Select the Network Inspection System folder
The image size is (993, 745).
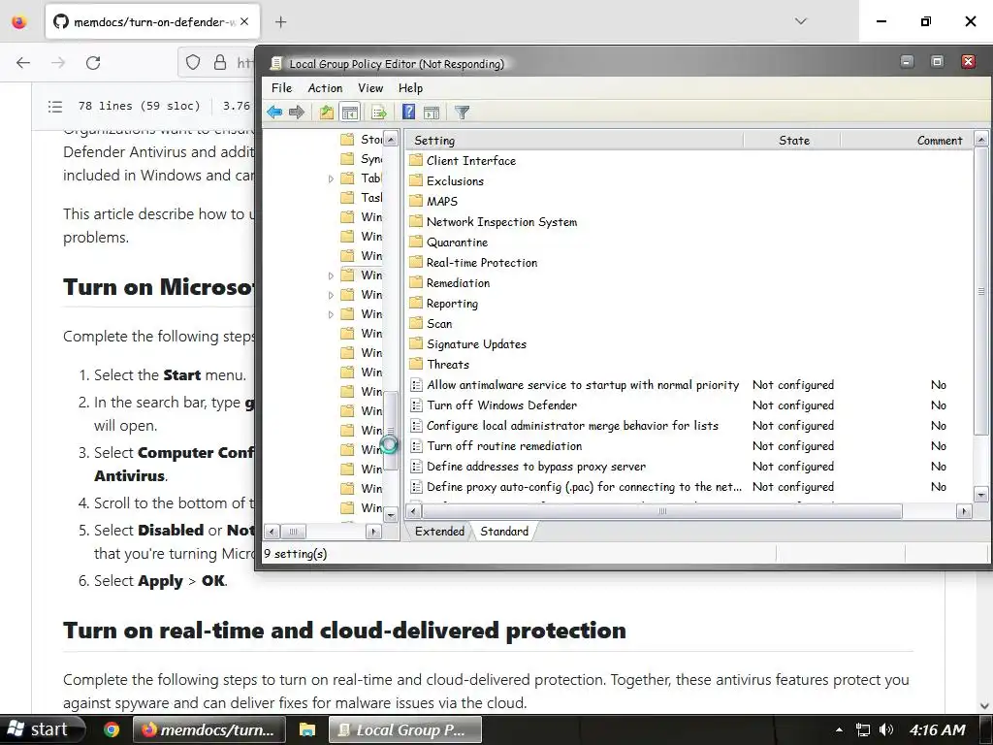[494, 221]
